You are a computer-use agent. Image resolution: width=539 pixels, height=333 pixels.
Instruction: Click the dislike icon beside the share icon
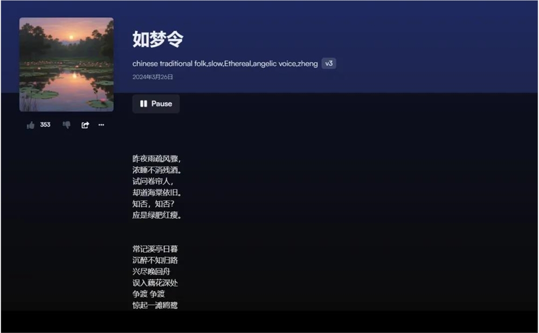coord(66,124)
